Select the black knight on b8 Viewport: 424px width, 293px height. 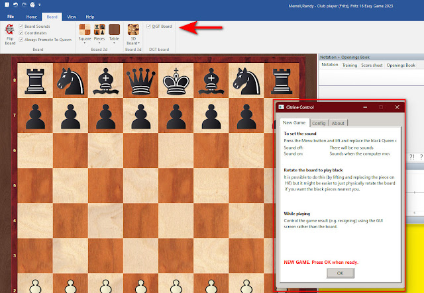point(70,81)
